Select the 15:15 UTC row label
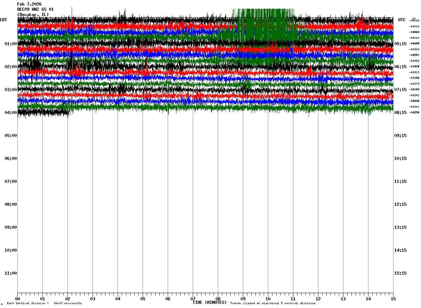Screen dimensions: 421x308 pos(400,273)
